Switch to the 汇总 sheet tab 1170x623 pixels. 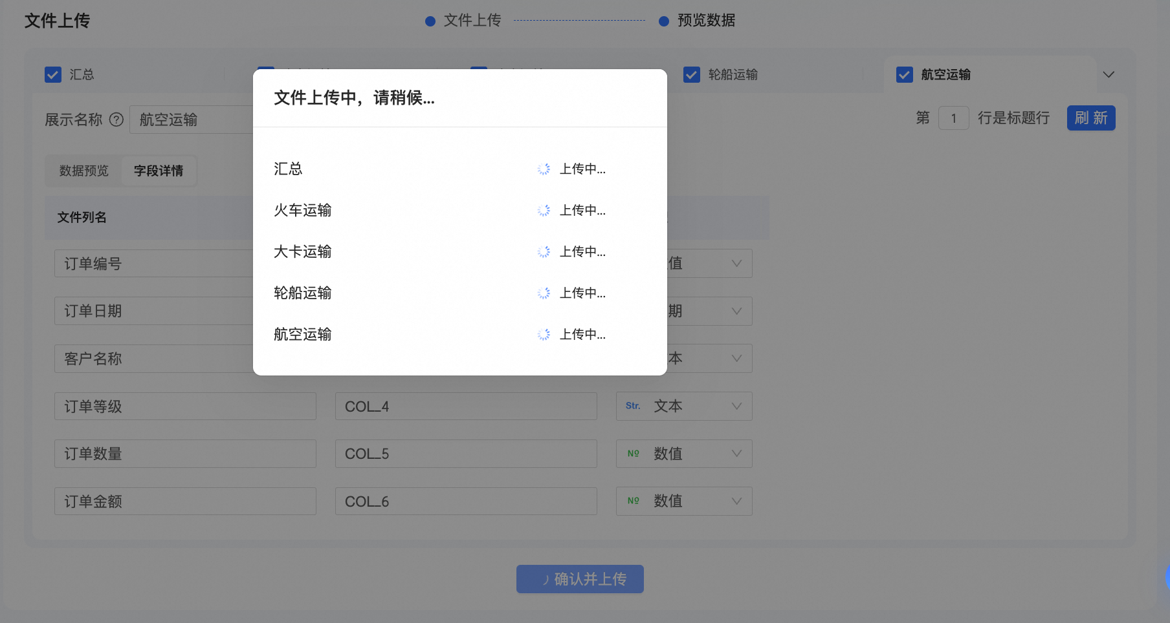(x=82, y=75)
